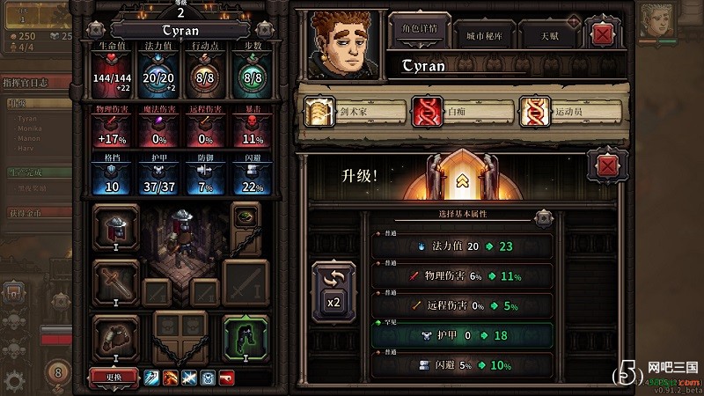Viewport: 704px width, 396px height.
Task: Click the x2 reroll attributes button
Action: [334, 291]
